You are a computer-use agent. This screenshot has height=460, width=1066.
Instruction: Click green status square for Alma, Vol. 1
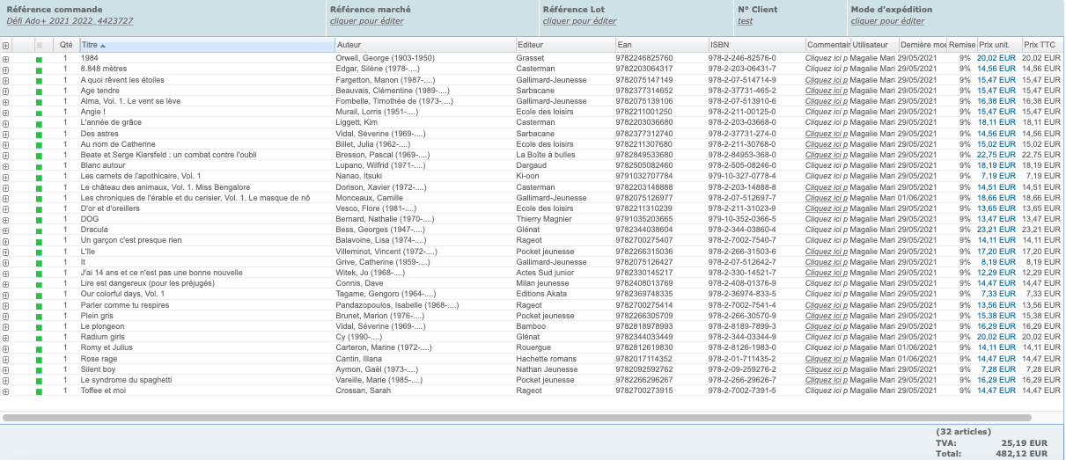(39, 101)
